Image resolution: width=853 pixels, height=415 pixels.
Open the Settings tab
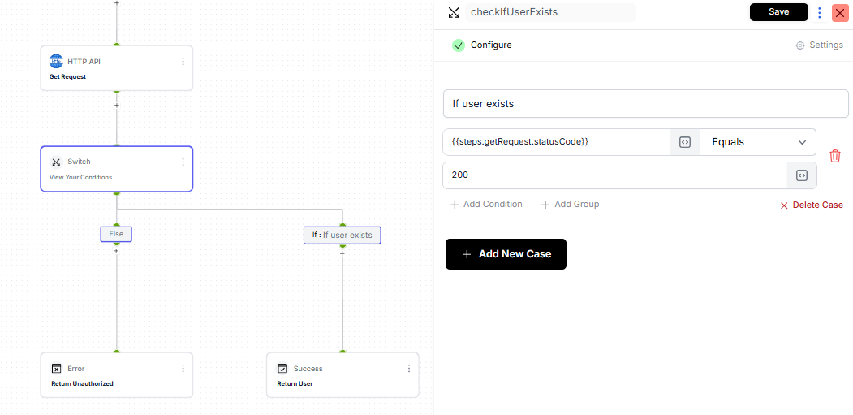click(x=819, y=45)
